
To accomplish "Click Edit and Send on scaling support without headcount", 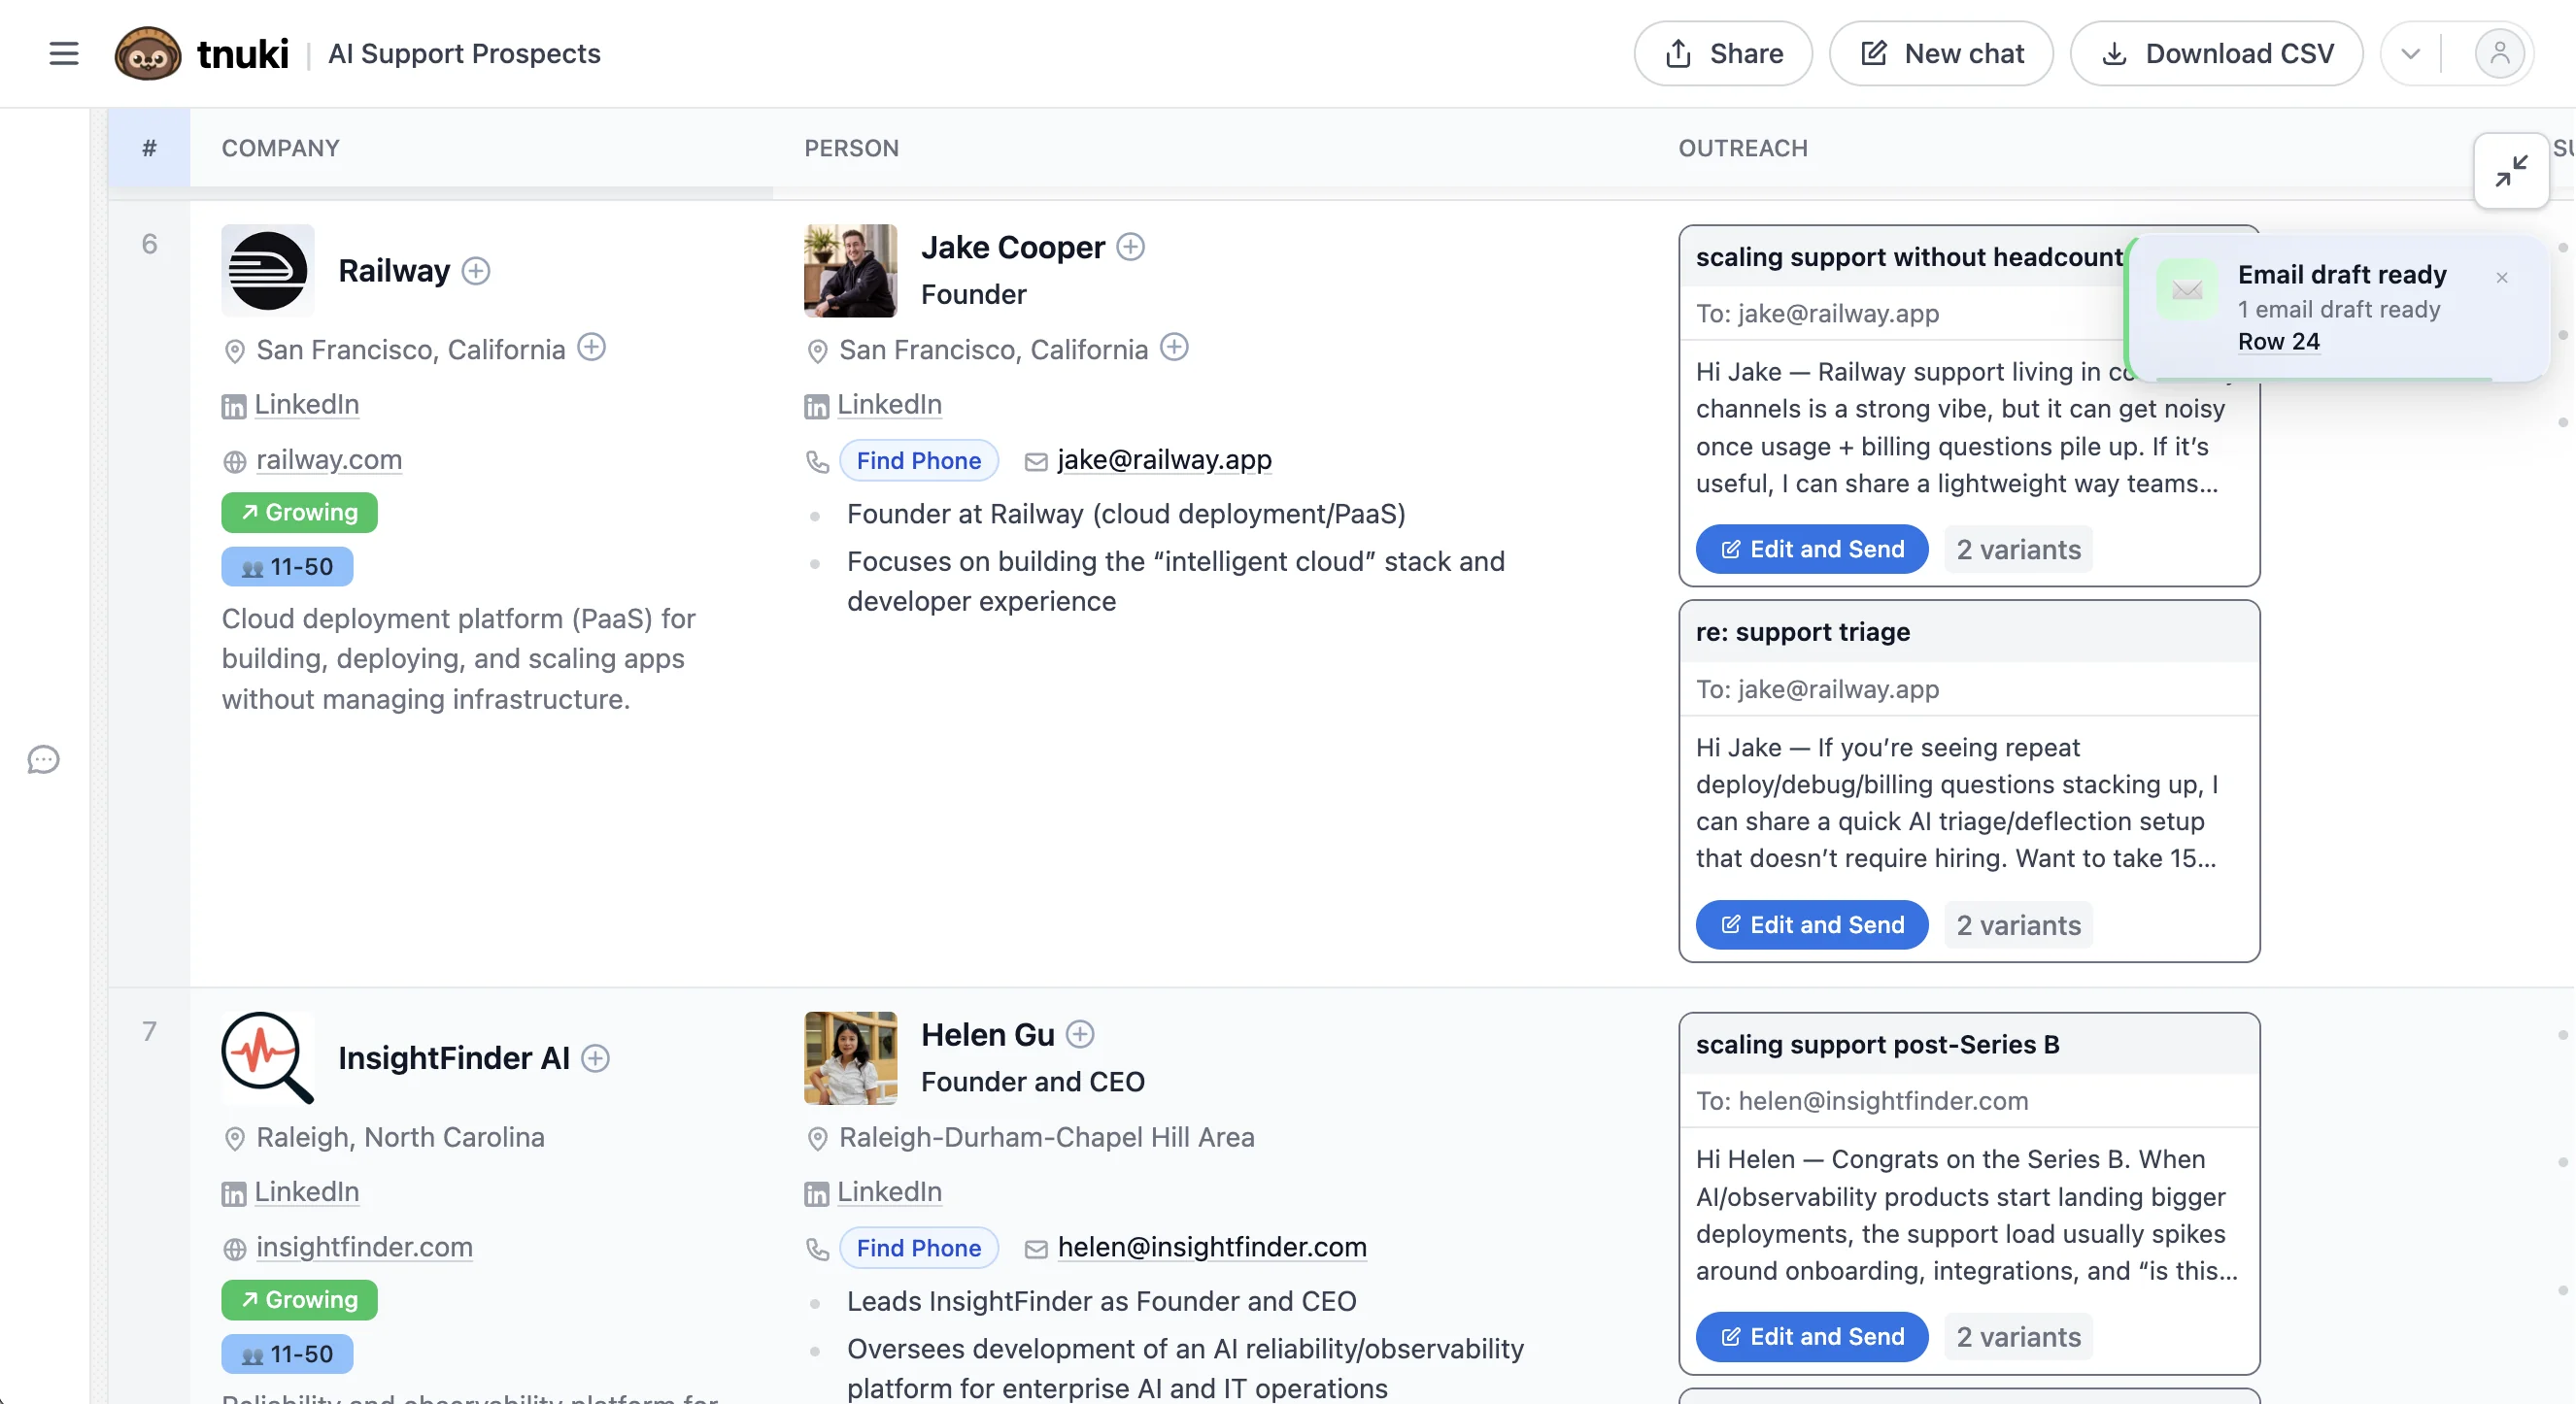I will pyautogui.click(x=1811, y=549).
